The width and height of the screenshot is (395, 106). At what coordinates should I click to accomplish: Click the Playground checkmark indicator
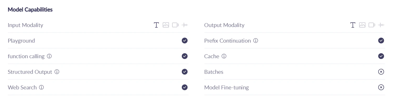pos(185,41)
